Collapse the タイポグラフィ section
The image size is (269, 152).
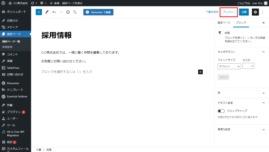coord(263,52)
